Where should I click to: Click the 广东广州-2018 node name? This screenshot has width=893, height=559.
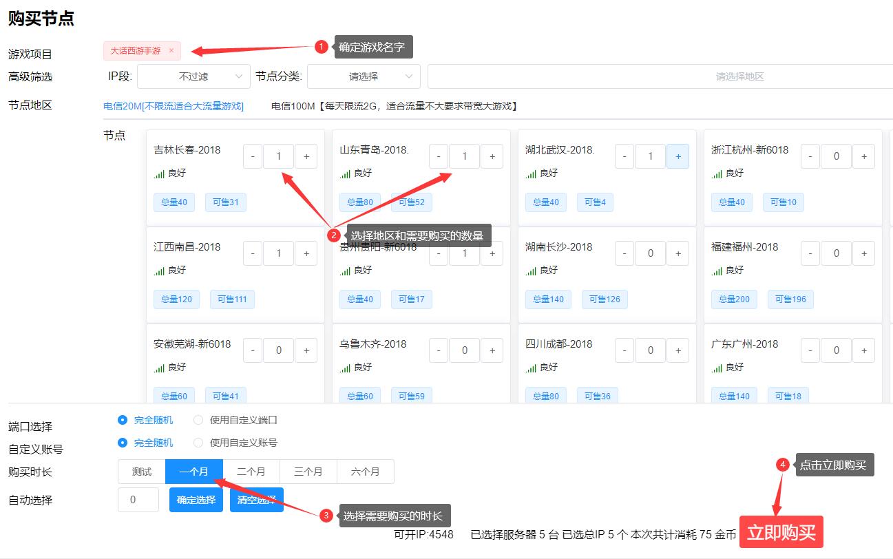(x=745, y=344)
